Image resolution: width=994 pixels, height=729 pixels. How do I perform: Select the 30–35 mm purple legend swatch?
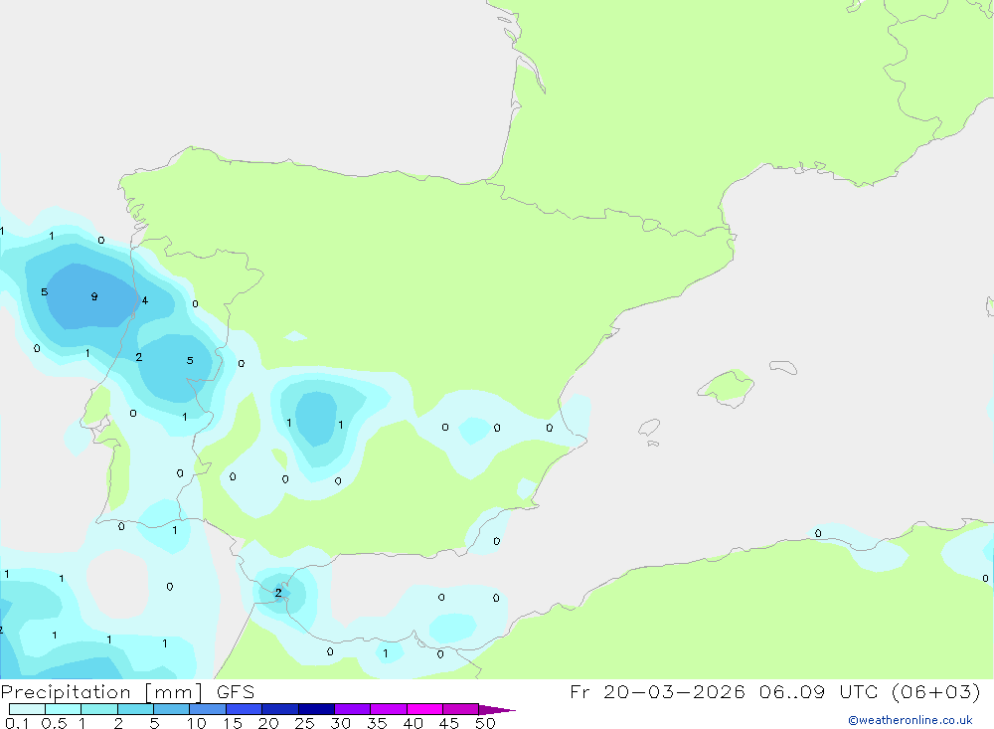(x=353, y=709)
